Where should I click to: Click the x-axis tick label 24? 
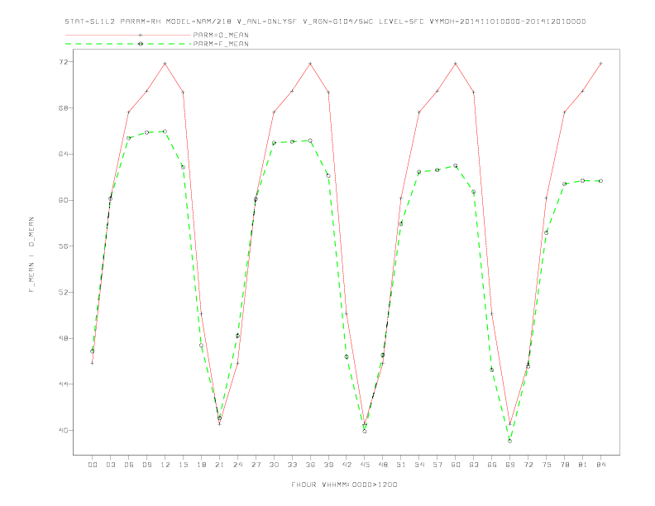[237, 465]
